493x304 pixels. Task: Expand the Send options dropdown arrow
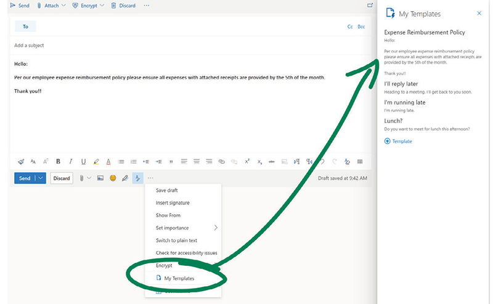41,178
